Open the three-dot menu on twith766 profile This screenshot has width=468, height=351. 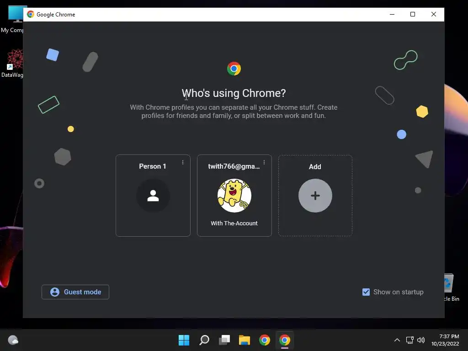(264, 162)
